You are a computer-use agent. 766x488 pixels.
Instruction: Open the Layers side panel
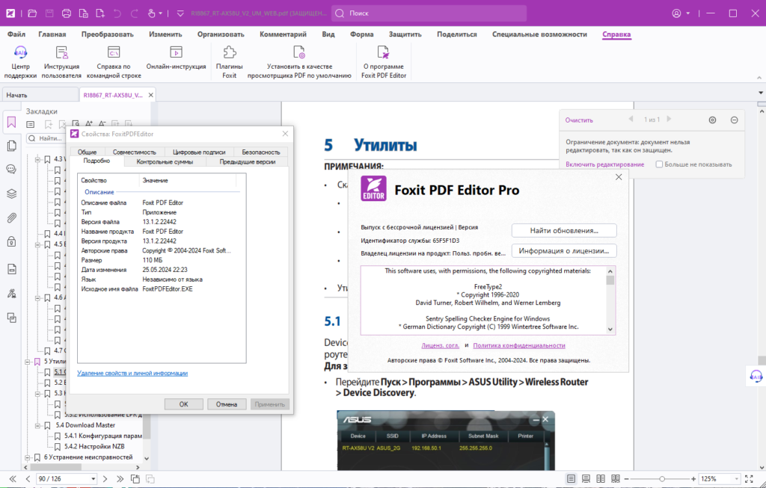tap(12, 194)
